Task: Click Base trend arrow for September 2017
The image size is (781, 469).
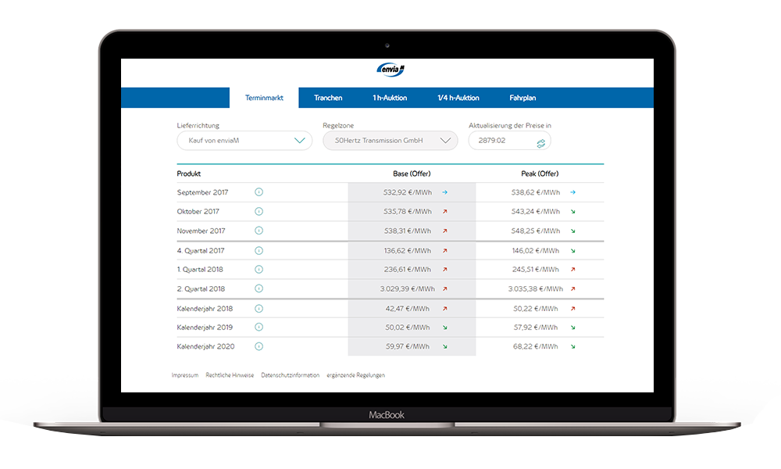Action: point(445,192)
